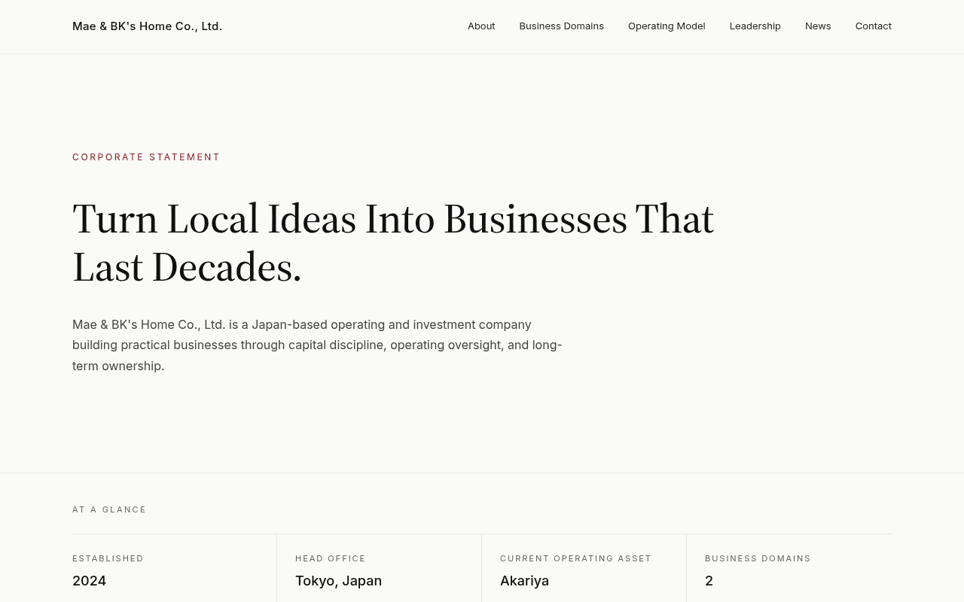Click the value "2024"
The height and width of the screenshot is (602, 964).
click(89, 581)
